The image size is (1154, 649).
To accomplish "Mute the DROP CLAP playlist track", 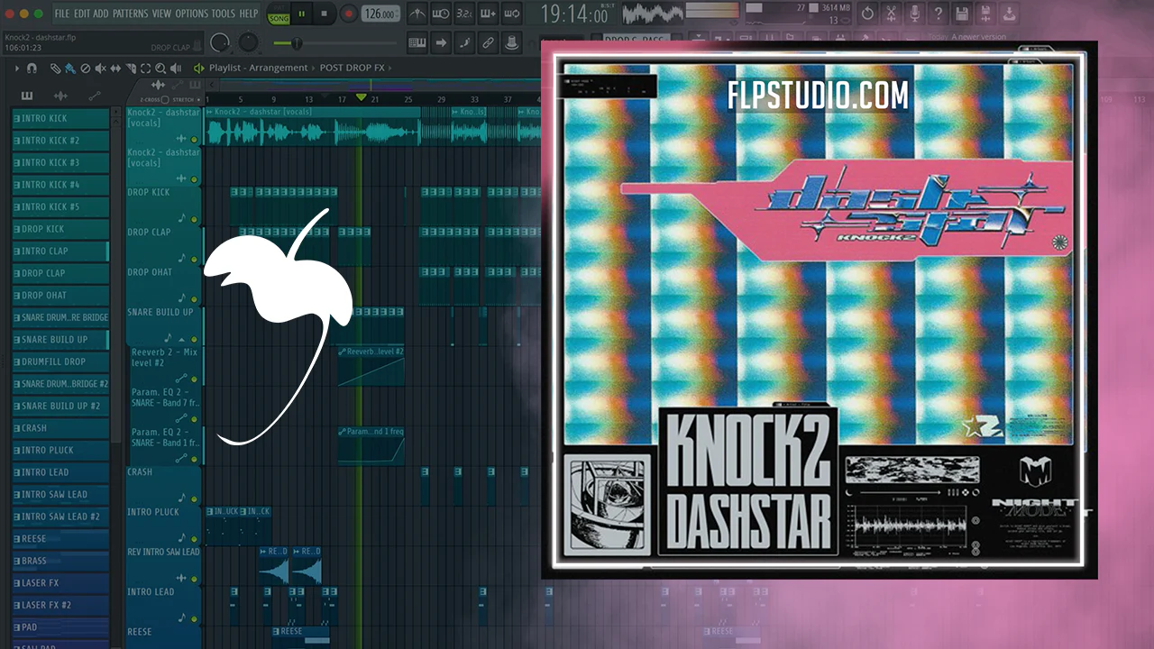I will pyautogui.click(x=194, y=259).
